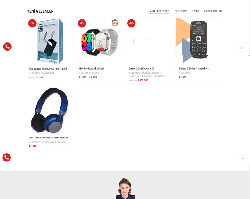The height and width of the screenshot is (199, 250).
Task: Click the Kozmetikler category under örnek ürün
Action: [147, 76]
